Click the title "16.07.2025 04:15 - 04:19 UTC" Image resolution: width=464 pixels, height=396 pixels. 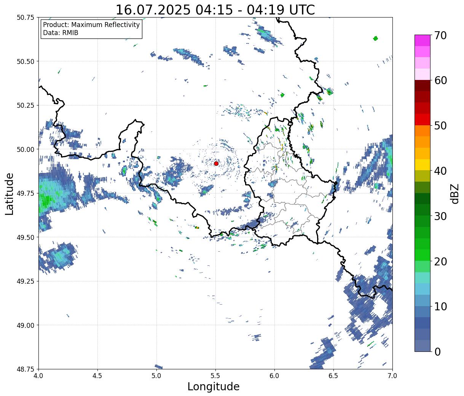coord(215,10)
